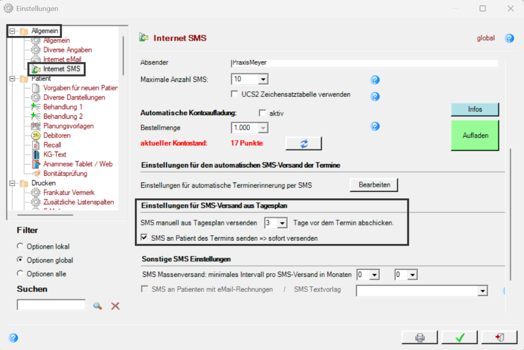Click the green Aufladen button
This screenshot has height=350, width=524.
(x=475, y=135)
